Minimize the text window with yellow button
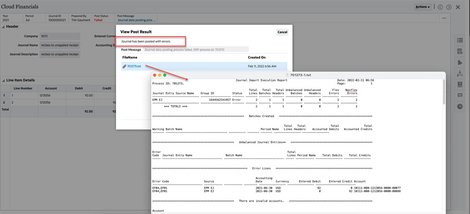 point(160,75)
